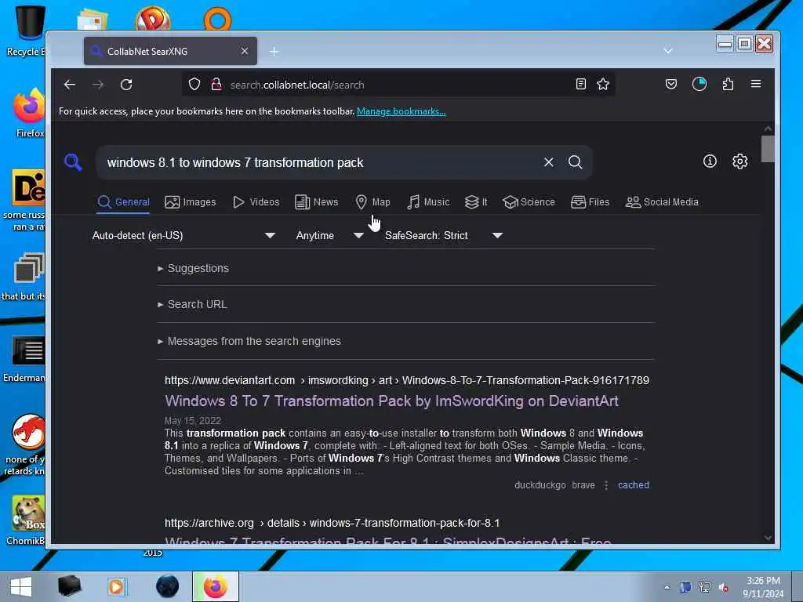803x602 pixels.
Task: Open the list all tabs chevron
Action: (x=668, y=51)
